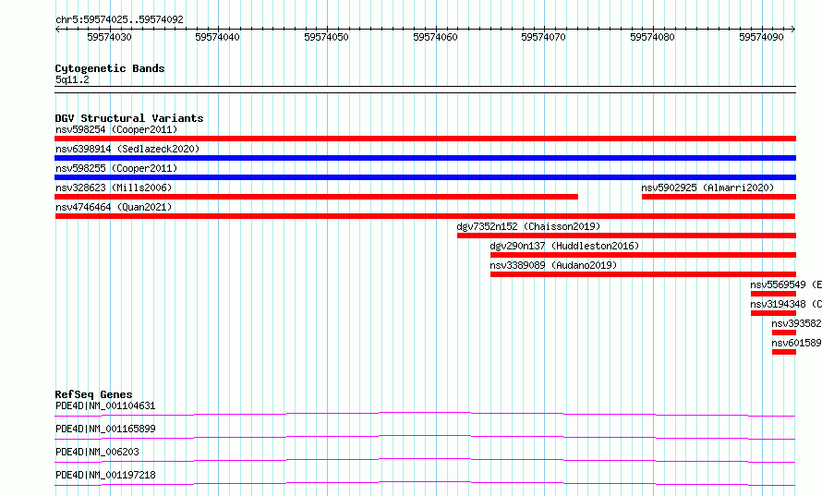
Task: Open the nsv393582 variant label
Action: click(x=796, y=323)
